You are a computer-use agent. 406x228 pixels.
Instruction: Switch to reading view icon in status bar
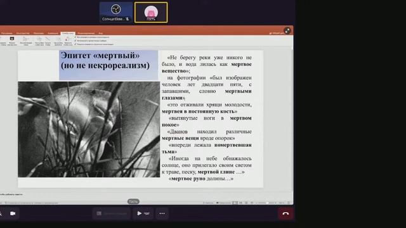(x=246, y=203)
